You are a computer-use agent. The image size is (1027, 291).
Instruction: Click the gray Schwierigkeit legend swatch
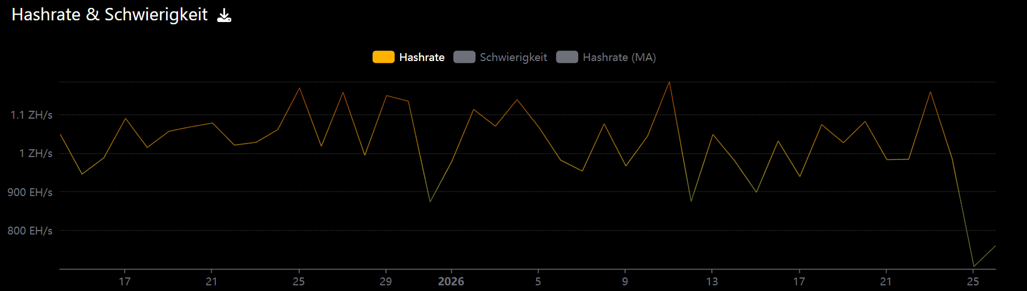464,57
